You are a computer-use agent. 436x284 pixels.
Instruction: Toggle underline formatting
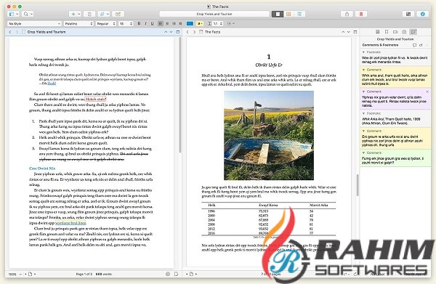click(x=152, y=24)
